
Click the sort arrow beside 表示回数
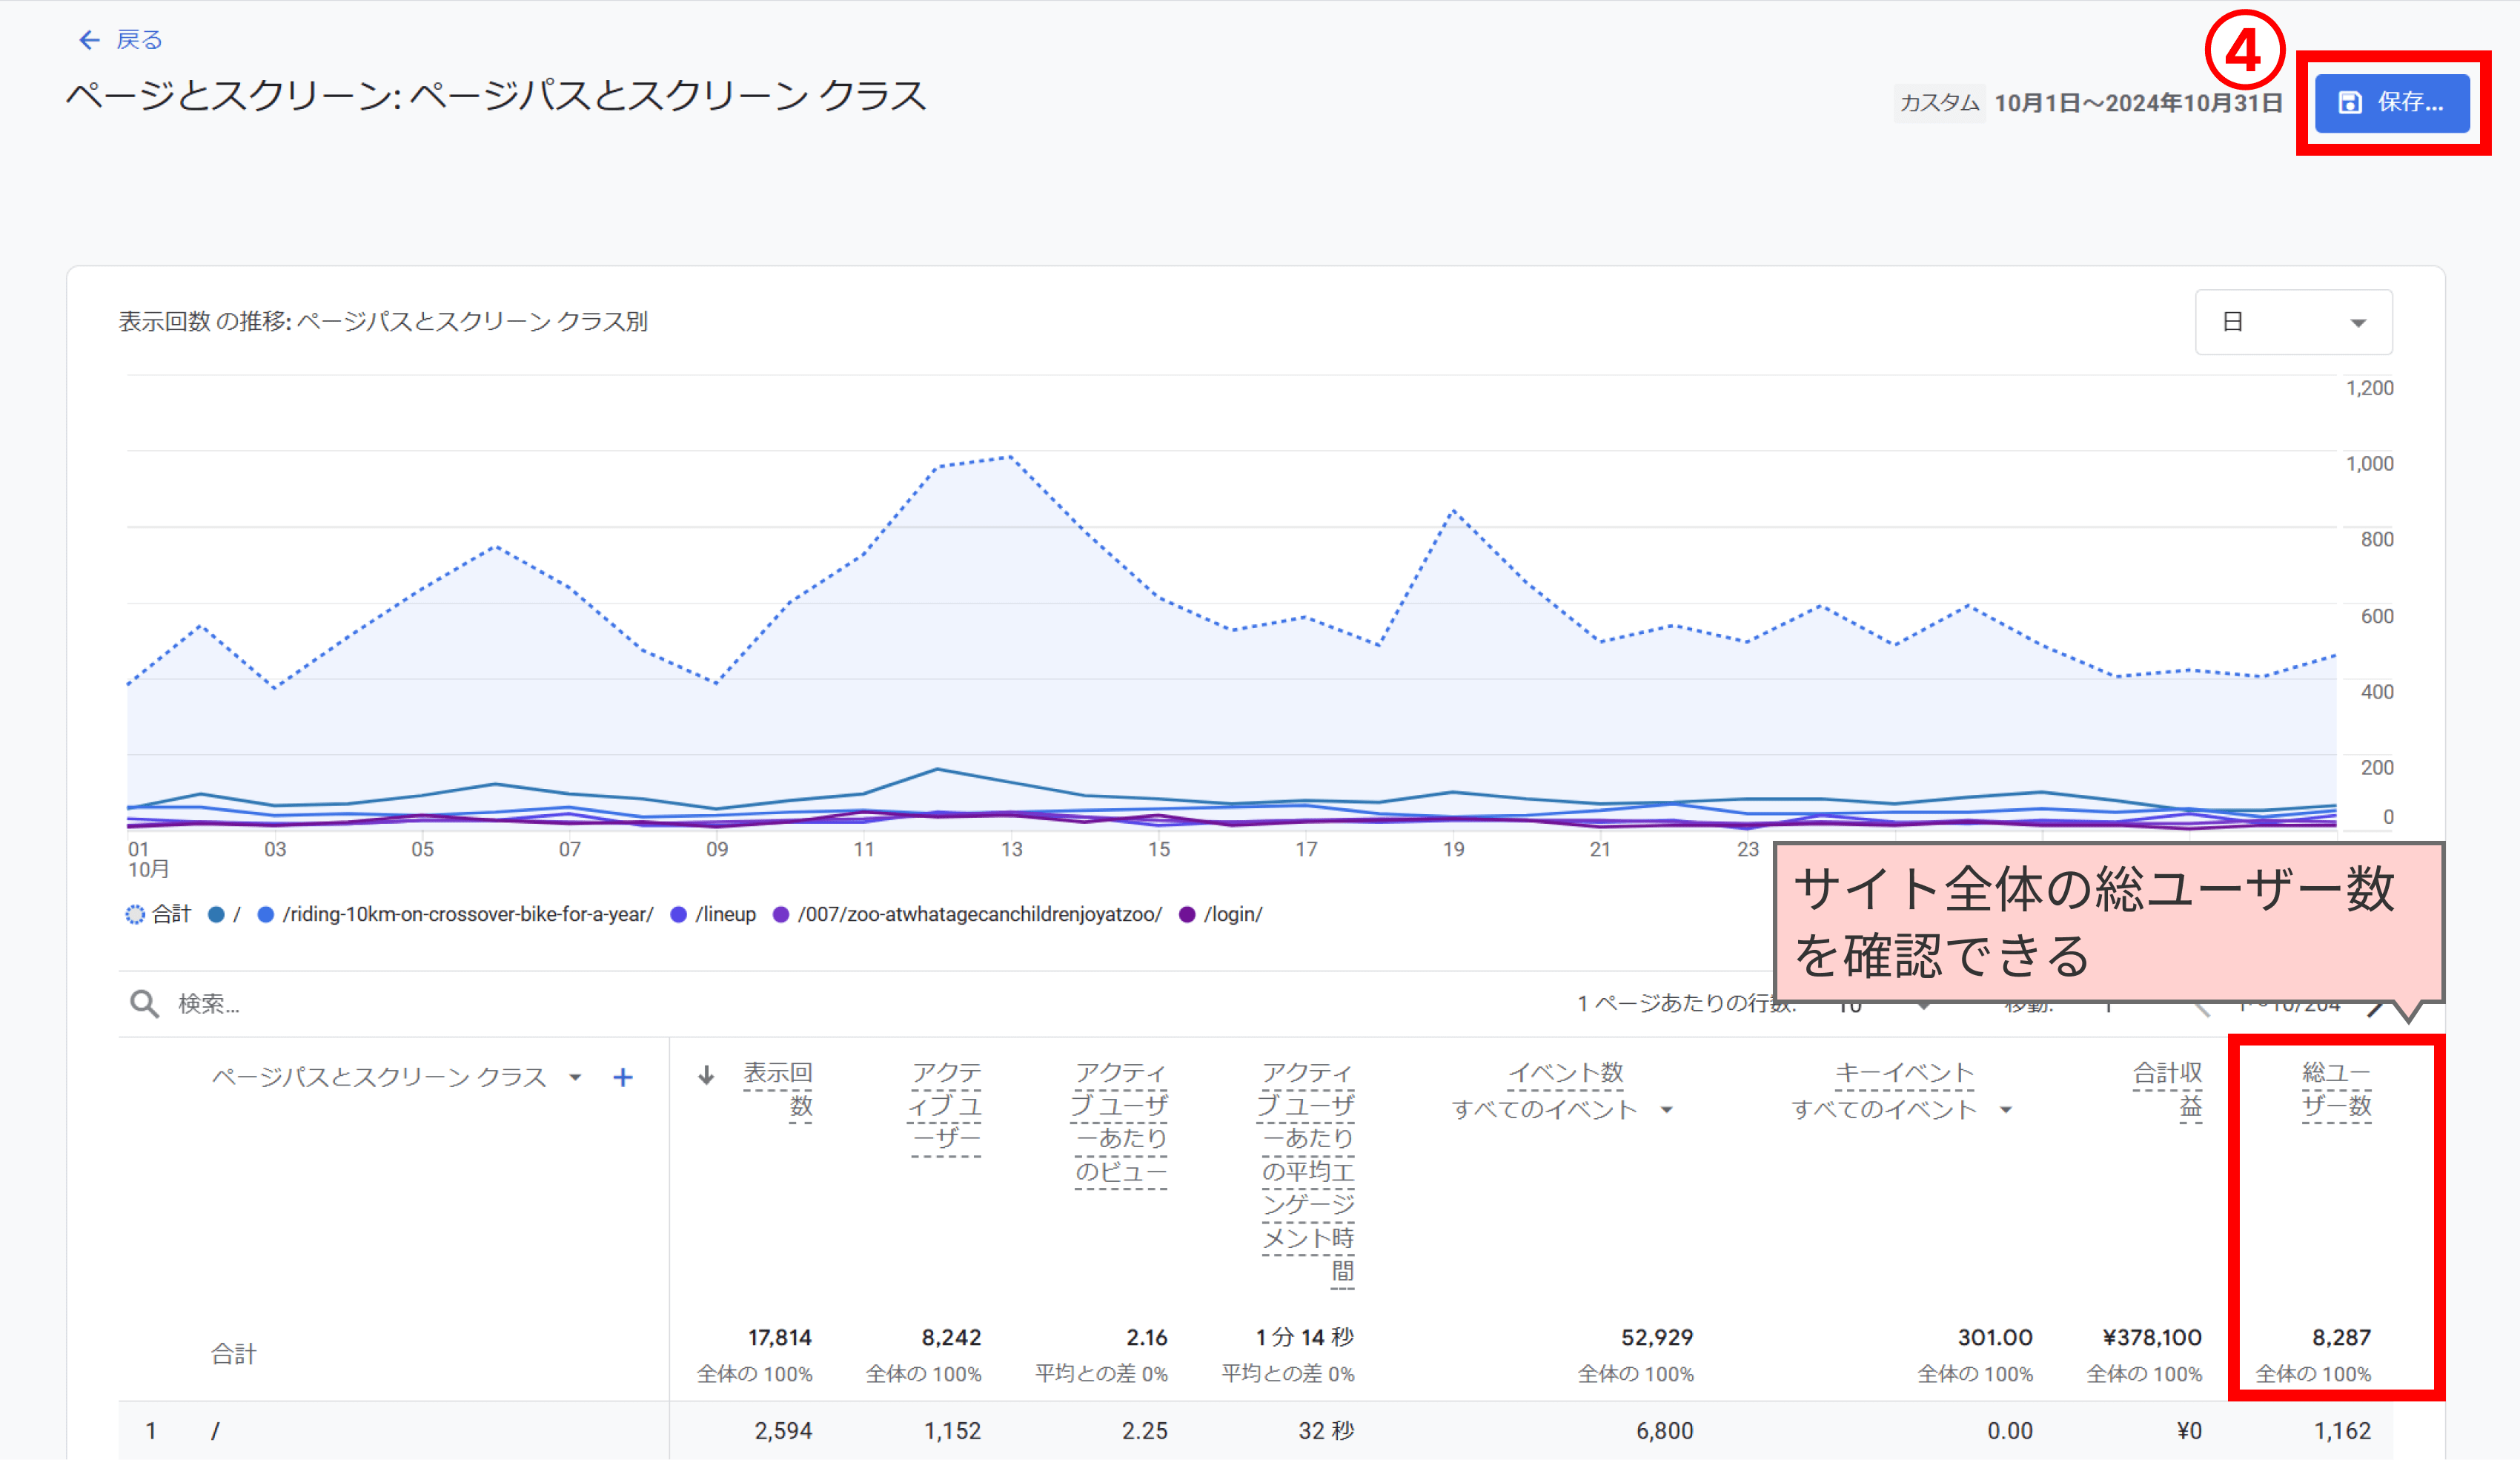(x=706, y=1076)
